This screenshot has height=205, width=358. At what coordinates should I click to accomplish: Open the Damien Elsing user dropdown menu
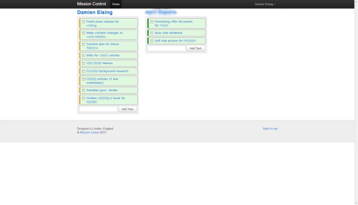[x=265, y=4]
